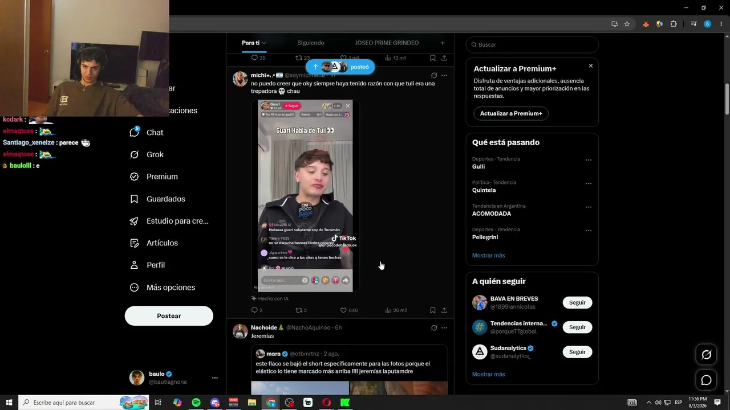Open Chrome three-dot menu
The height and width of the screenshot is (410, 730).
tap(721, 24)
